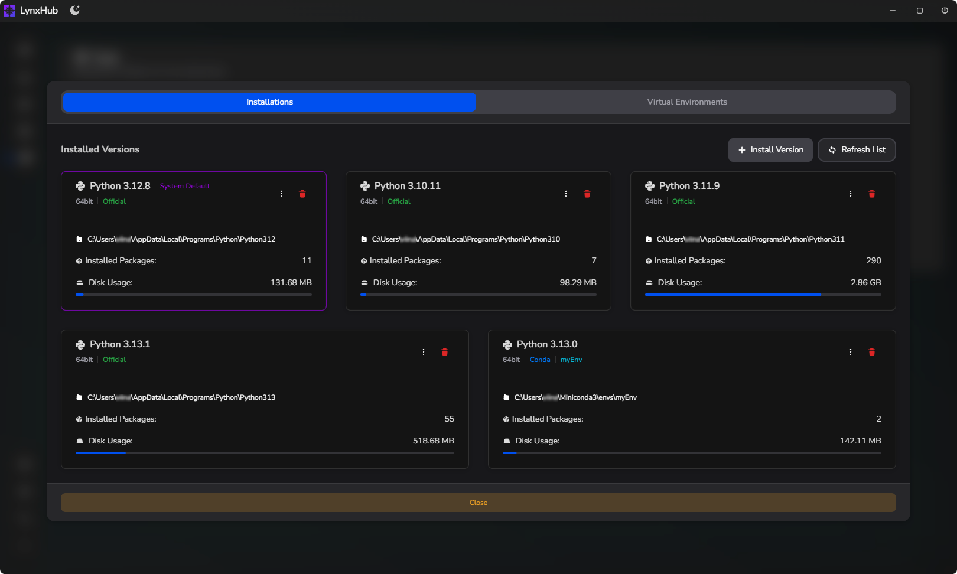The height and width of the screenshot is (574, 957).
Task: Close the Python manager dialog
Action: coord(479,503)
